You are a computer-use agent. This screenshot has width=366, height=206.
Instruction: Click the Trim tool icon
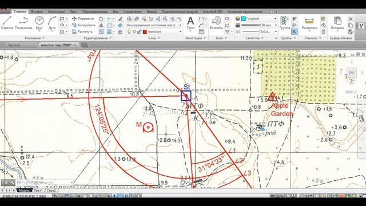(109, 19)
